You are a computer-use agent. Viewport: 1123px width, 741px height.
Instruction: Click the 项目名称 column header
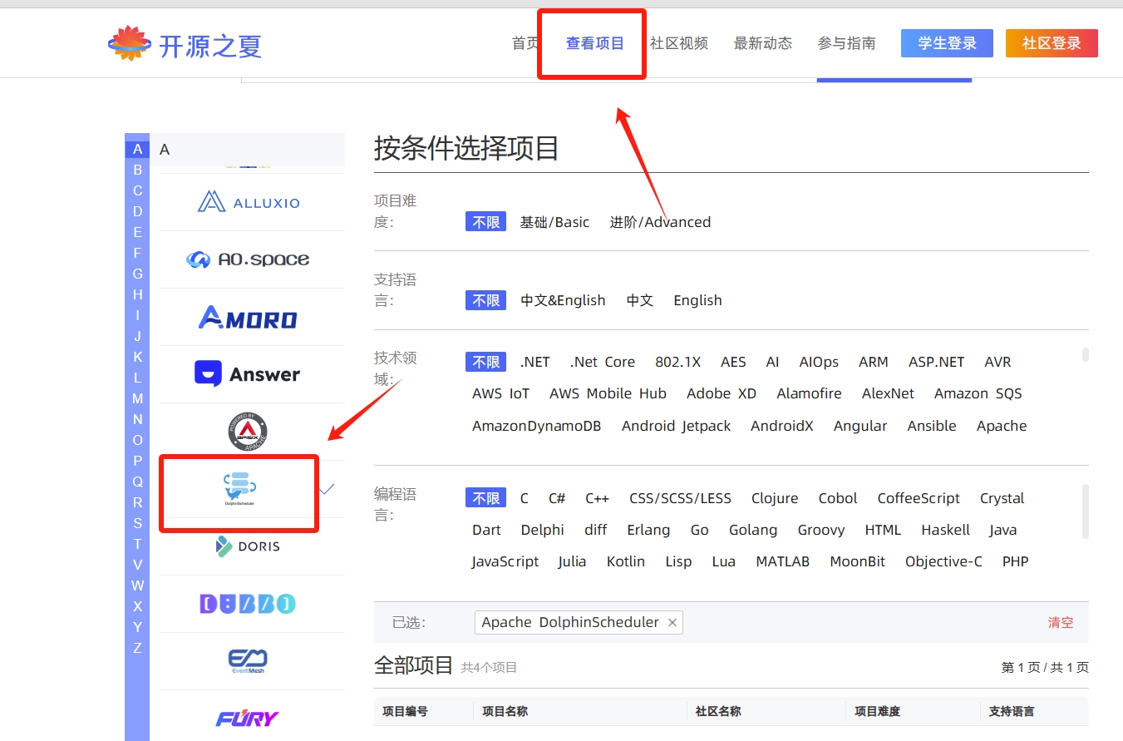505,712
